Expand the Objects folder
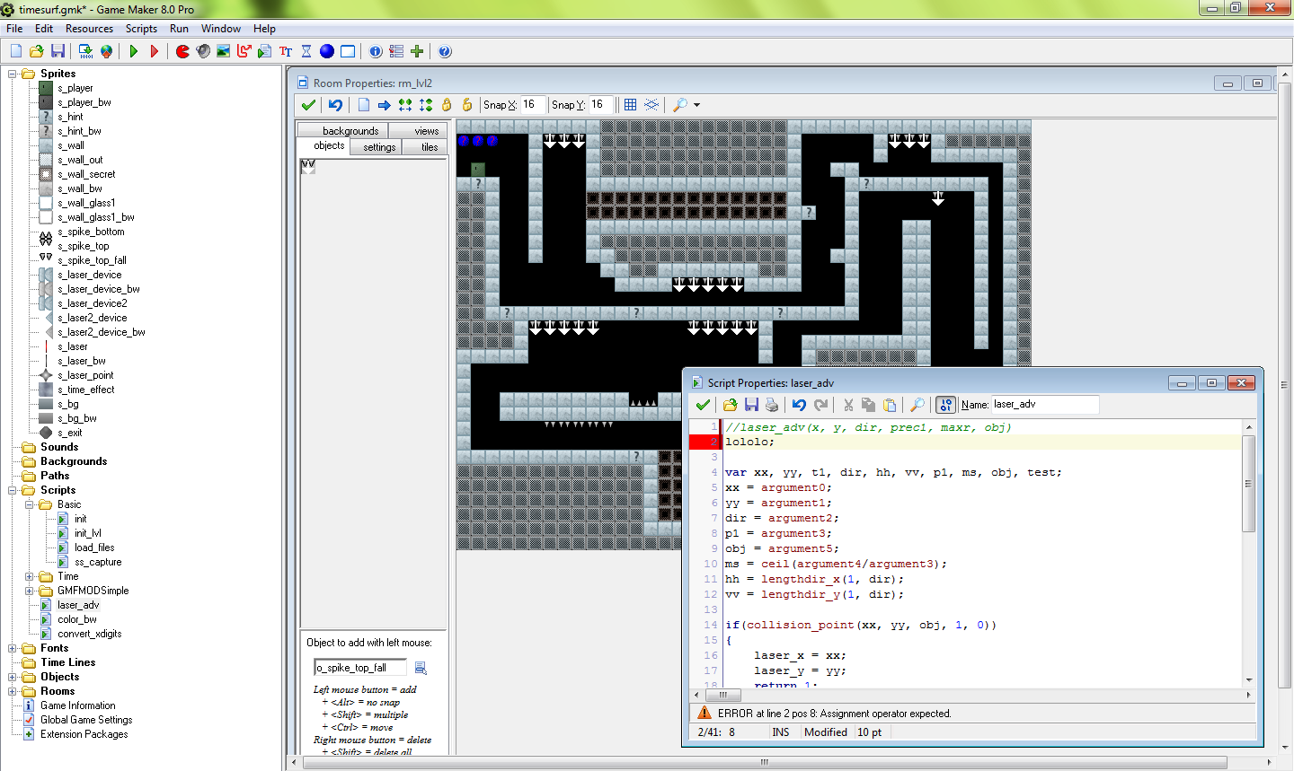The image size is (1294, 771). pos(13,677)
